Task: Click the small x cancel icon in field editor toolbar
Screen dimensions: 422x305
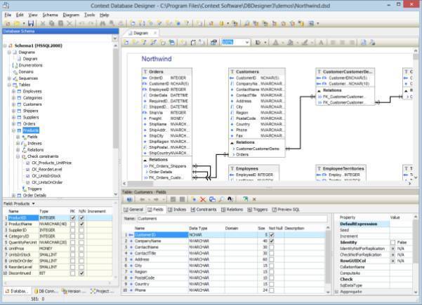Action: pyautogui.click(x=254, y=199)
